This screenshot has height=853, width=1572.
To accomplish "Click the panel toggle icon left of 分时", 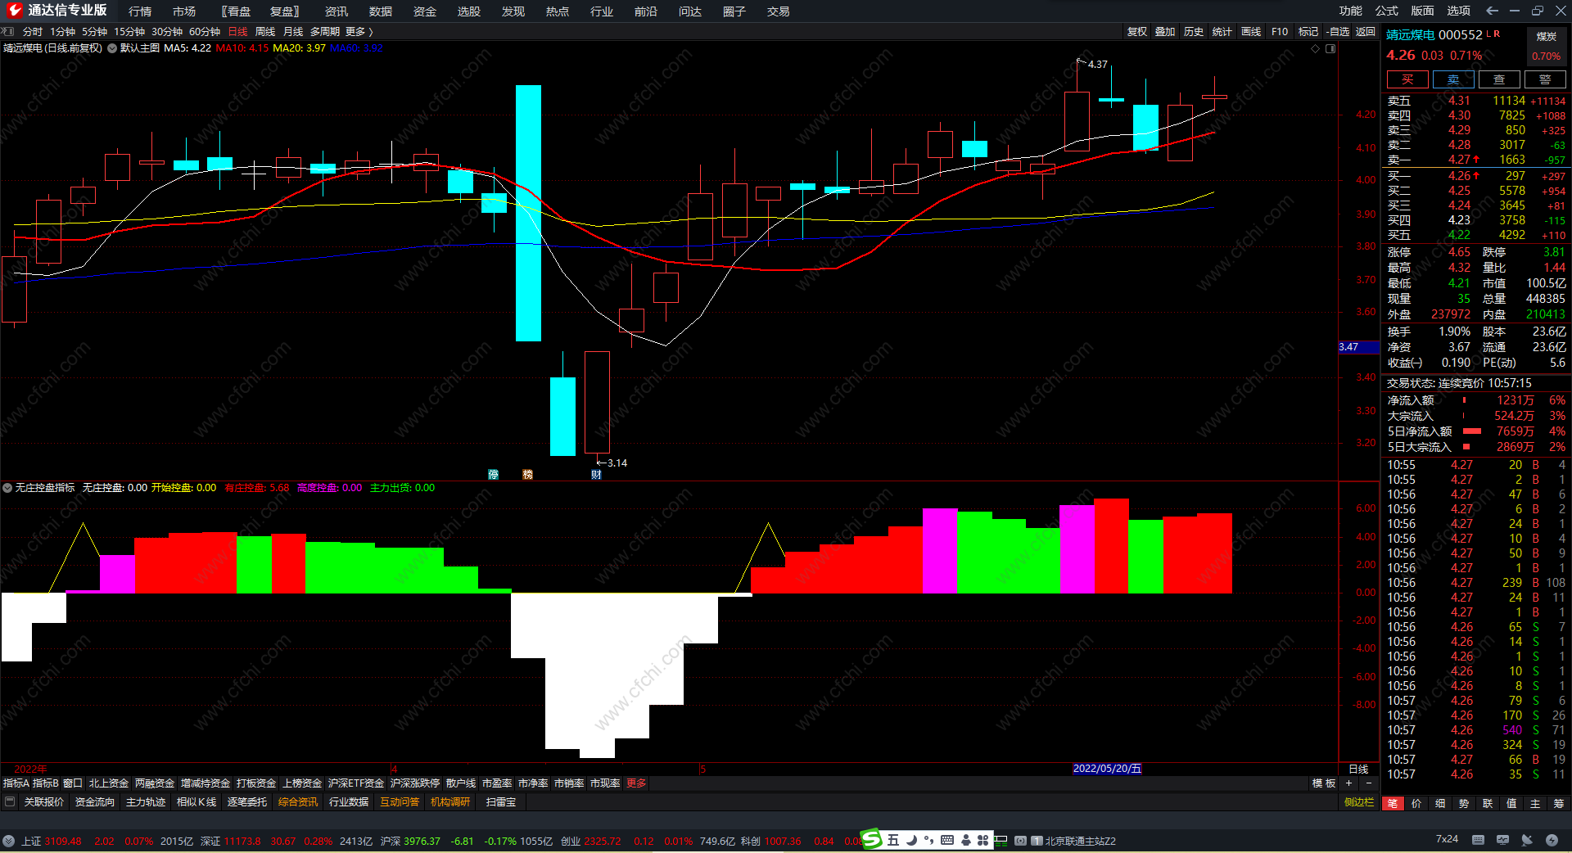I will pyautogui.click(x=8, y=31).
